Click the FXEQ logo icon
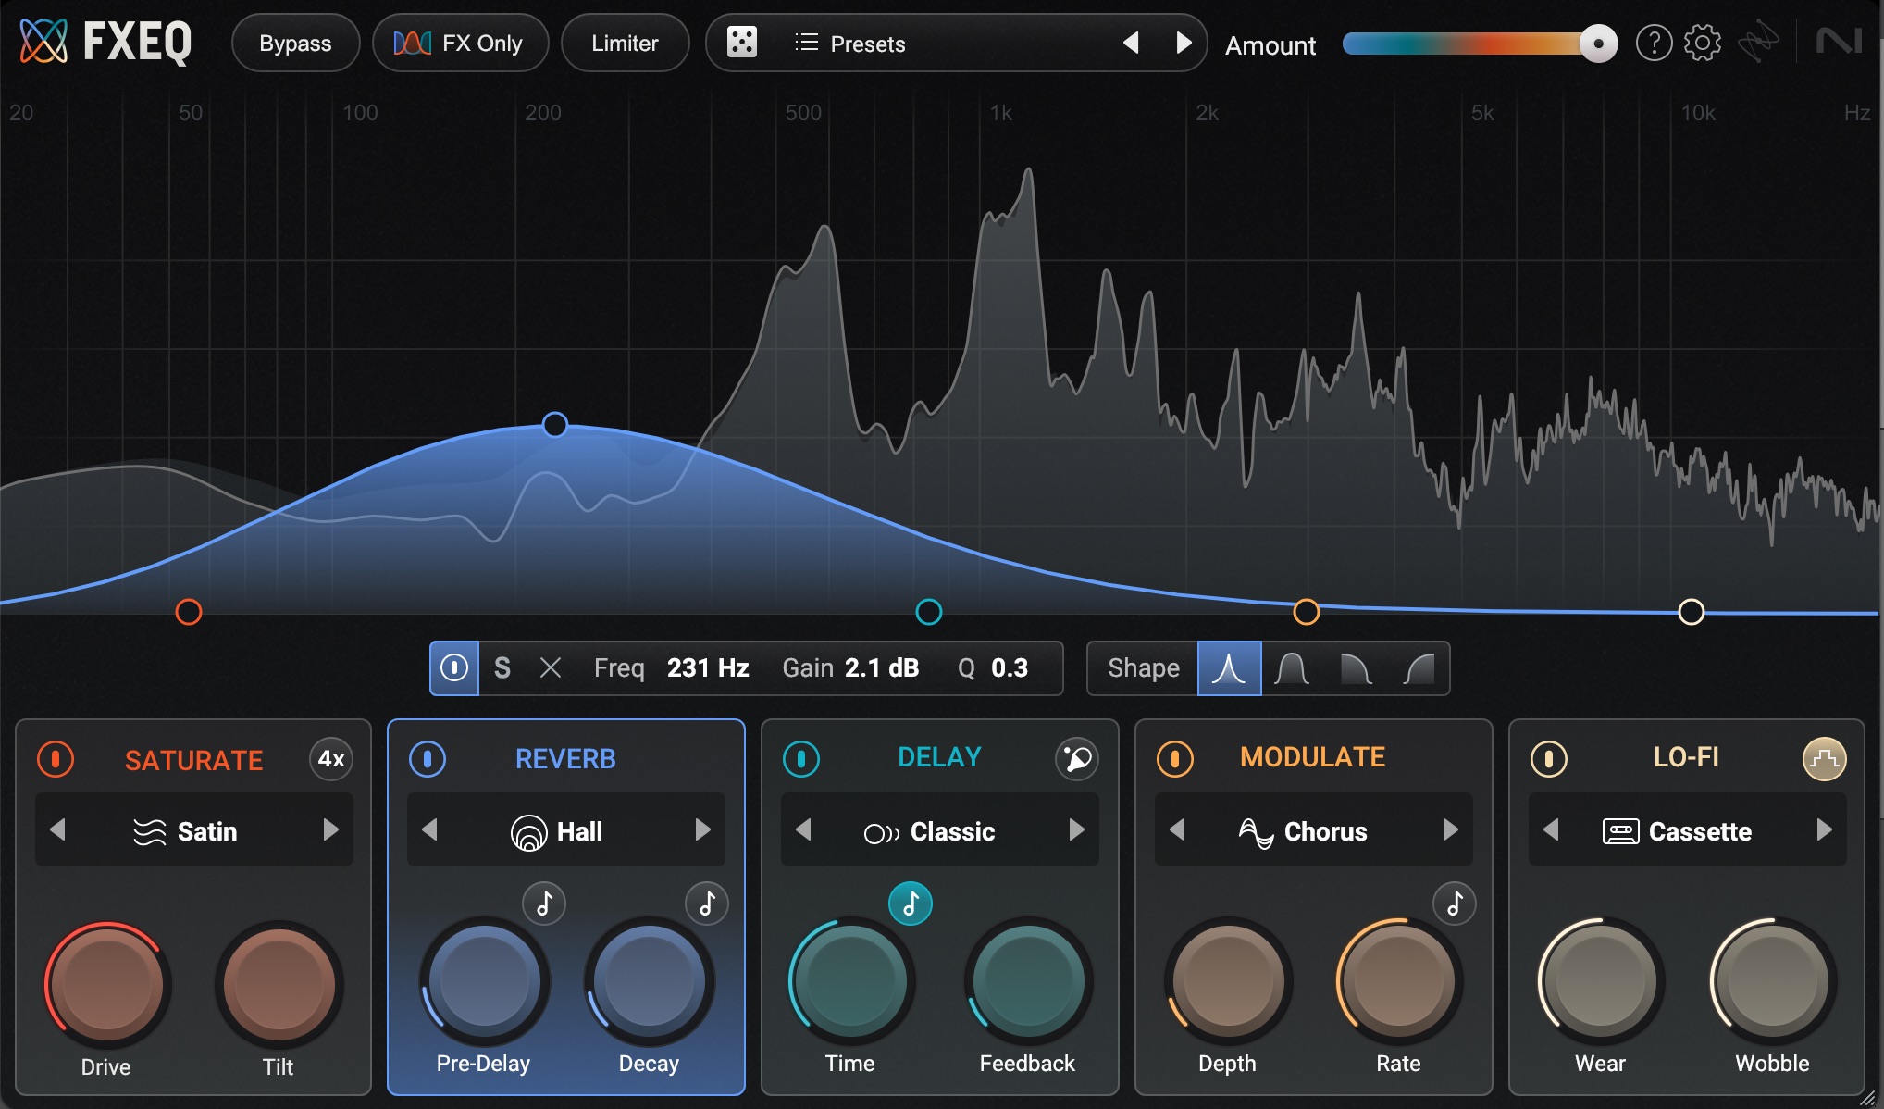Viewport: 1884px width, 1109px height. (x=43, y=42)
